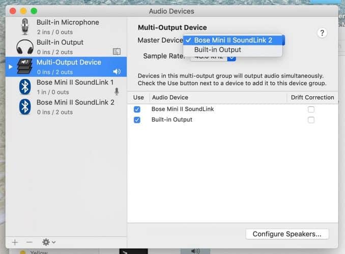Enable Drift Correction for Bose Mini II SoundLink
This screenshot has height=254, width=345.
pos(311,109)
